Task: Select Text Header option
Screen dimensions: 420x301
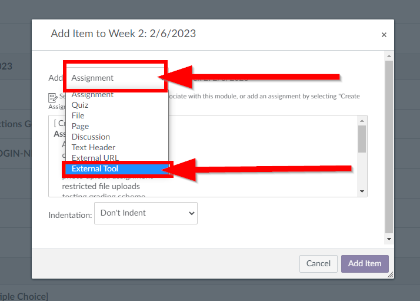Action: pyautogui.click(x=93, y=147)
